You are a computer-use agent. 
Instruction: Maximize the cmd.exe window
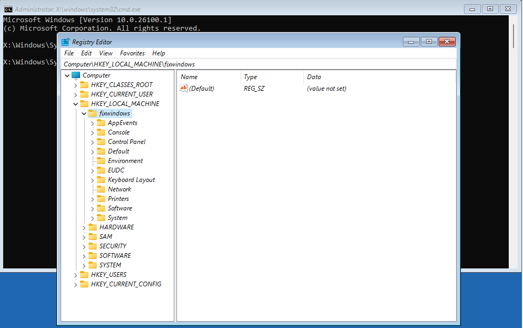click(490, 9)
